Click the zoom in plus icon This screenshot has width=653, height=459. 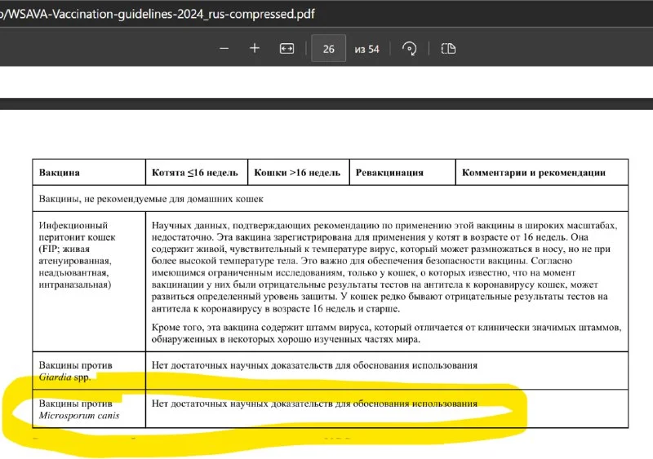255,49
